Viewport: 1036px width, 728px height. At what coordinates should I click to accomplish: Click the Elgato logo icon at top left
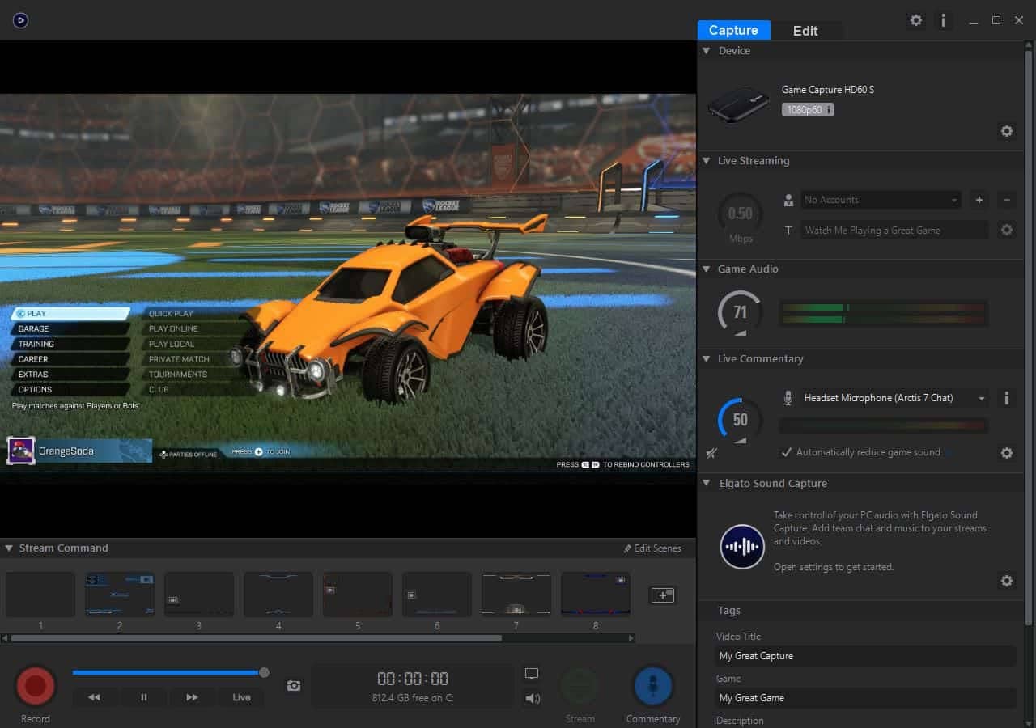point(21,20)
